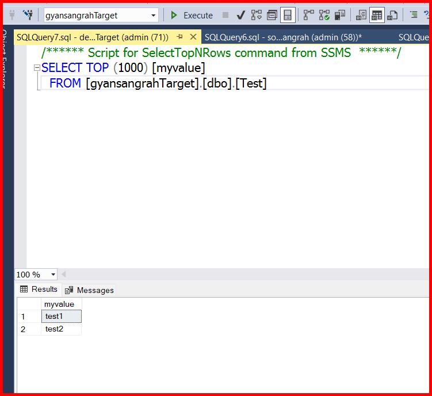Select result row number 1
Screen dimensions: 432x396
[x=29, y=317]
